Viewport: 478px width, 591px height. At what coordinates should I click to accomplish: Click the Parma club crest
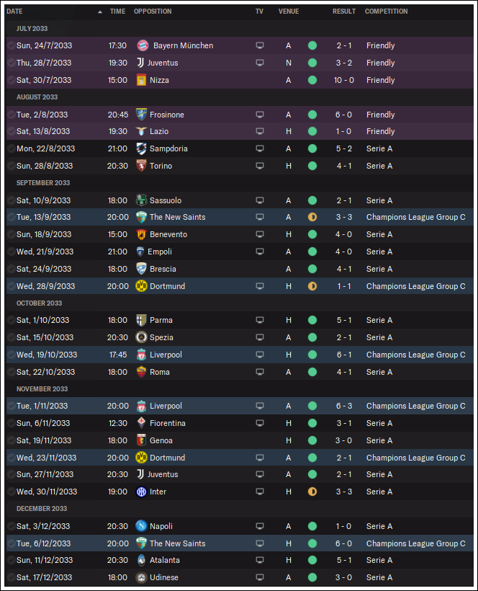tap(141, 320)
